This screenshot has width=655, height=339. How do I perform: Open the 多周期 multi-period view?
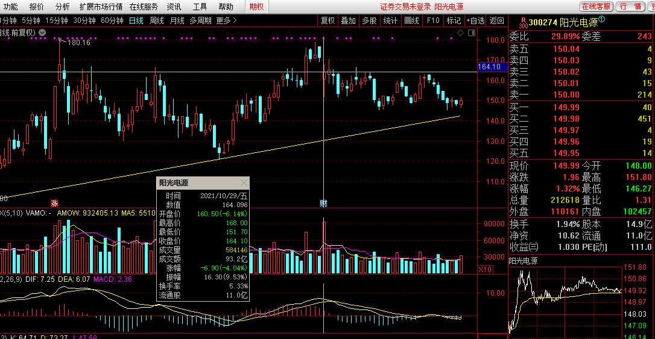tap(200, 20)
